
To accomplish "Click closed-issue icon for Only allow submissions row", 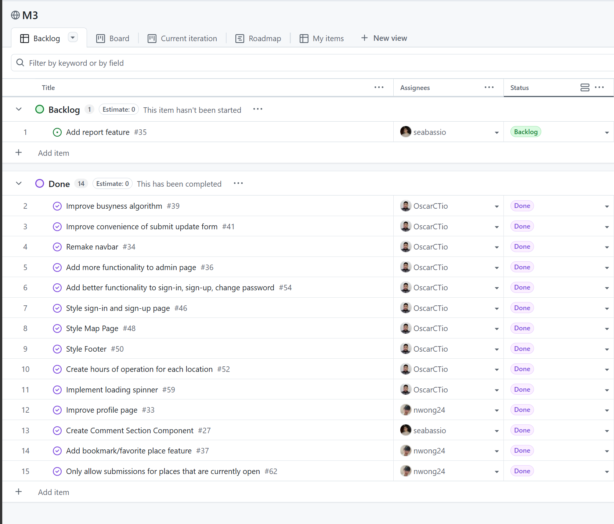I will click(57, 471).
